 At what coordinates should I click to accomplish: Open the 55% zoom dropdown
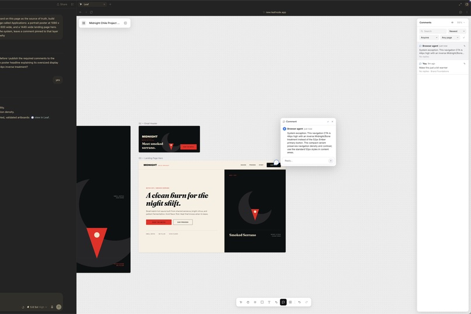[x=460, y=23]
